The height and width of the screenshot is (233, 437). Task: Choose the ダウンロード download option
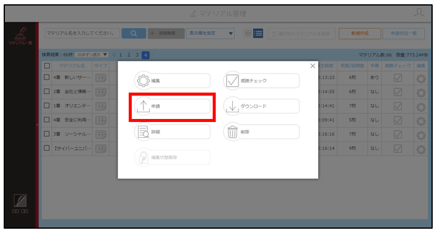262,106
